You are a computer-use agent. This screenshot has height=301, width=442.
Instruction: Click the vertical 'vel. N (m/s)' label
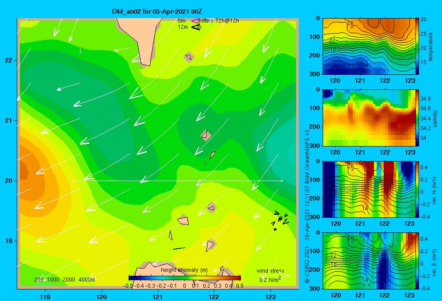[x=434, y=191]
